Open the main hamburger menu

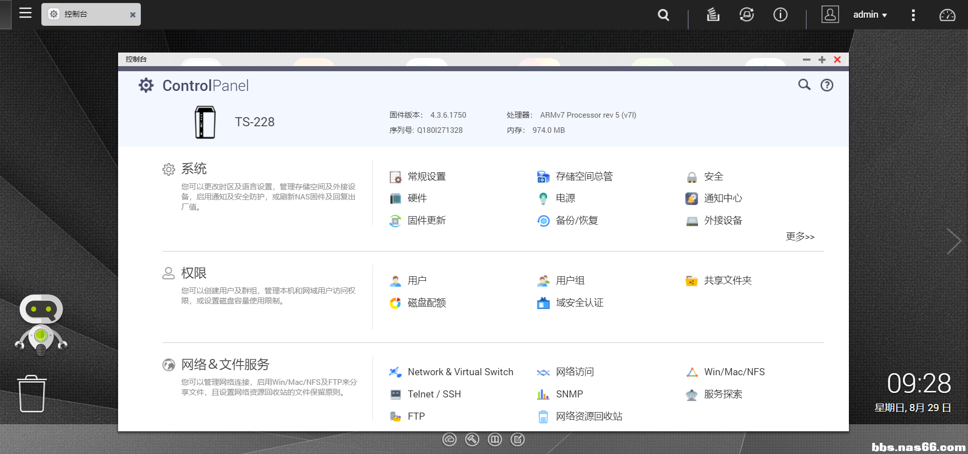25,13
